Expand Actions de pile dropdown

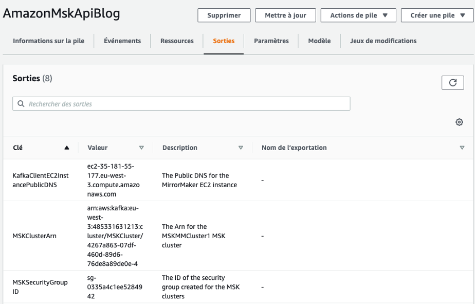click(358, 15)
